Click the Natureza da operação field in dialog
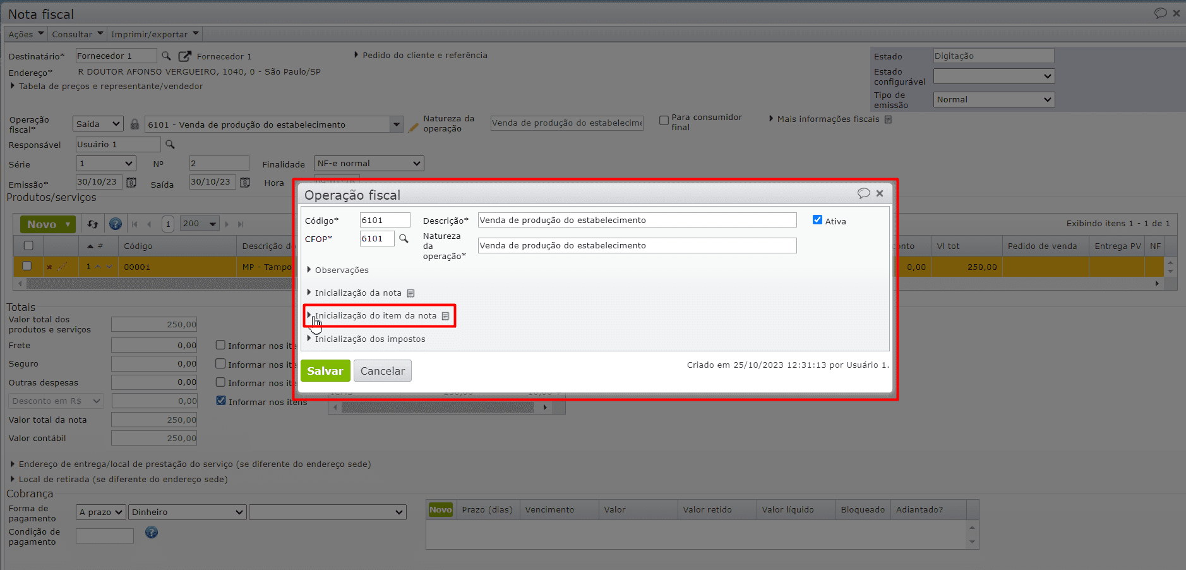 [x=637, y=245]
